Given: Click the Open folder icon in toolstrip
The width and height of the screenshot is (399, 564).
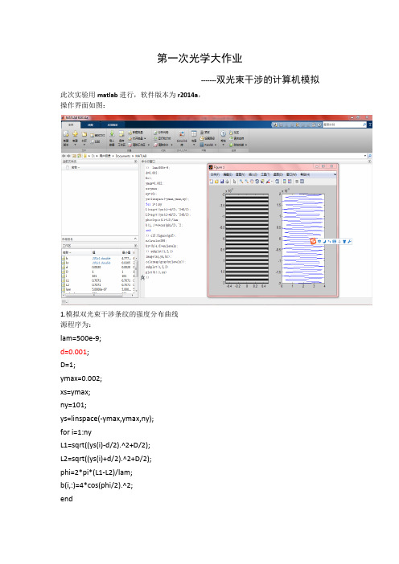Looking at the screenshot, I should click(84, 134).
